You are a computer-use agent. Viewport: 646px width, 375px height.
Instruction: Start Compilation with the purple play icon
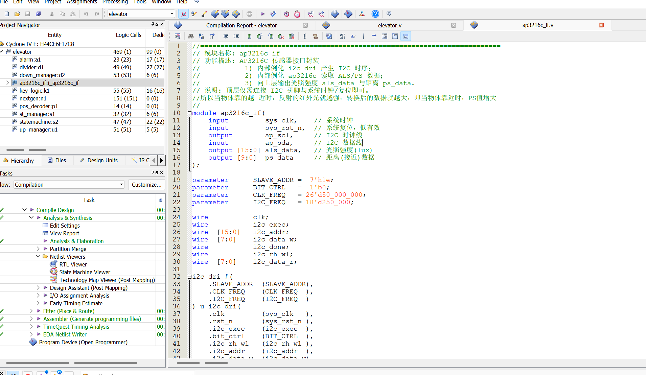263,14
